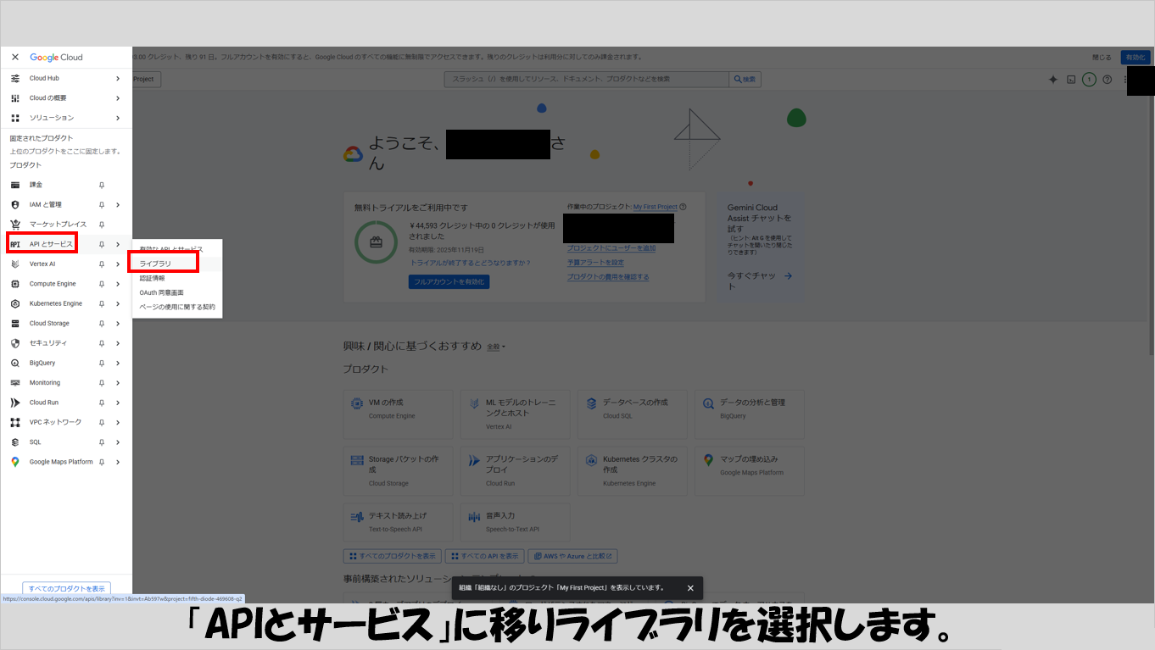Screen dimensions: 1155x650
Task: Click すべてのプロダクトを表示 button in sidebar
Action: (66, 588)
